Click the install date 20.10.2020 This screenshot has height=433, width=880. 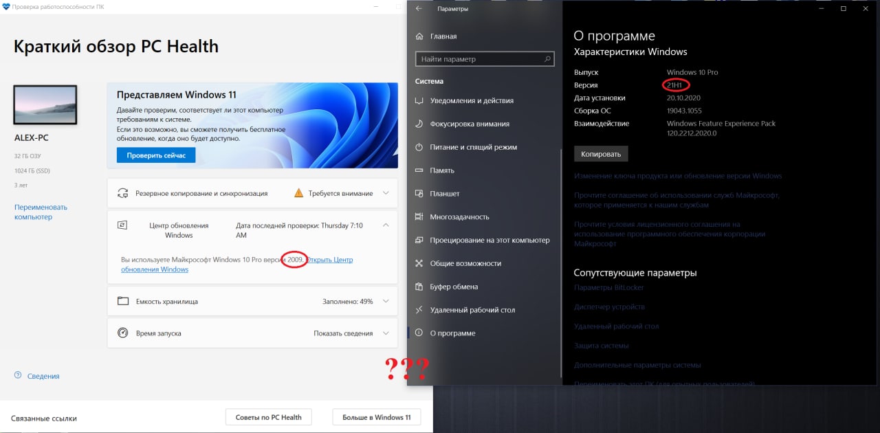685,98
